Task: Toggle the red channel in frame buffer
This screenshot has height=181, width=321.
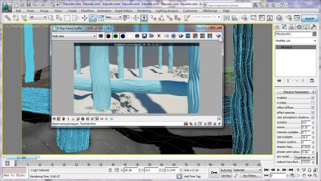Action: click(108, 36)
